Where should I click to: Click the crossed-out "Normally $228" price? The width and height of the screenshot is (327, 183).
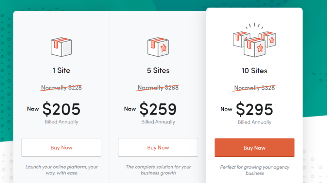(x=61, y=87)
